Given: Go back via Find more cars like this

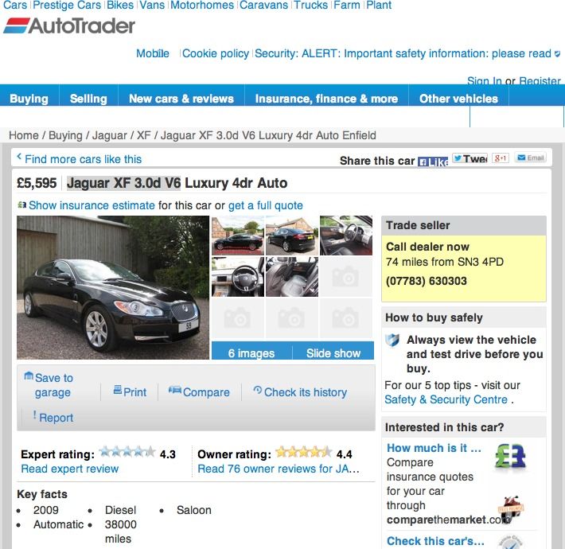Looking at the screenshot, I should tap(80, 159).
